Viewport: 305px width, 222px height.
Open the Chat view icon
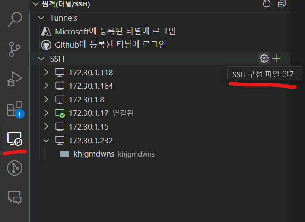[x=15, y=197]
